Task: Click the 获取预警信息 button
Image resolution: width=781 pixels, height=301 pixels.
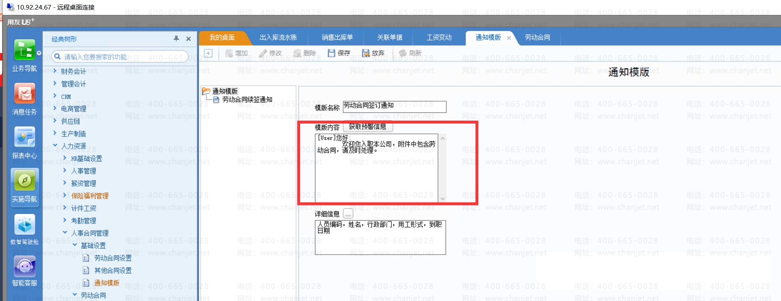Action: 368,127
